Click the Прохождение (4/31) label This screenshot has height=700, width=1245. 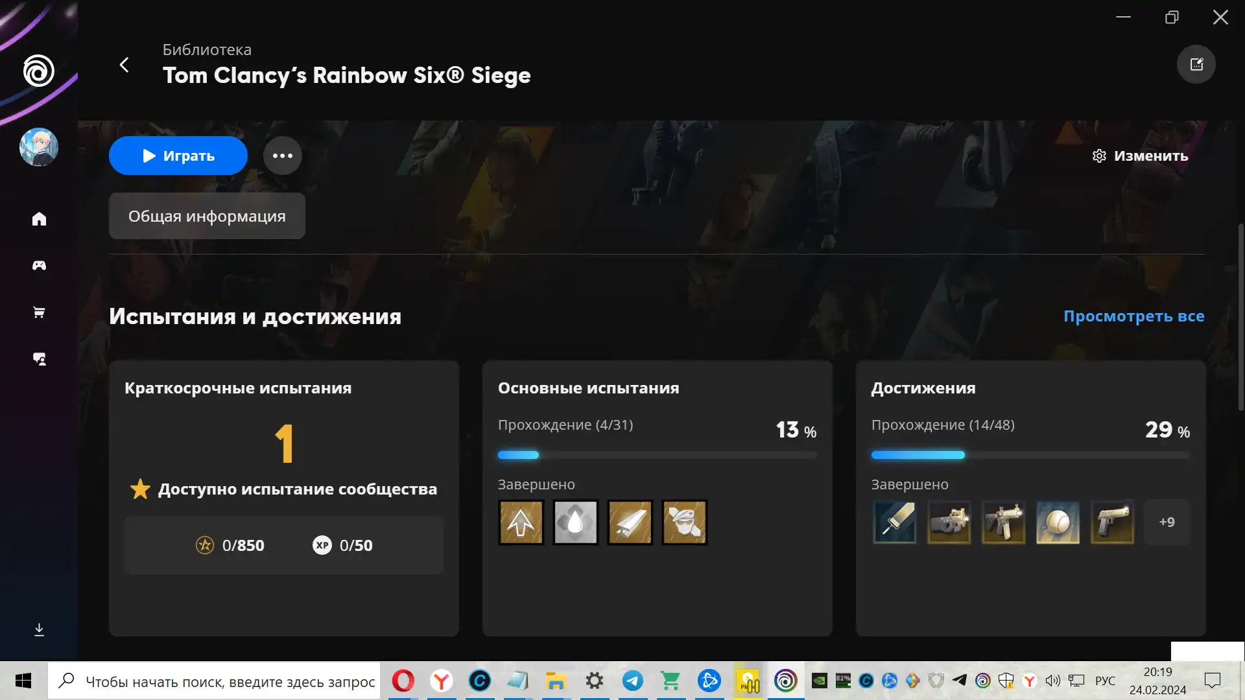pyautogui.click(x=565, y=425)
